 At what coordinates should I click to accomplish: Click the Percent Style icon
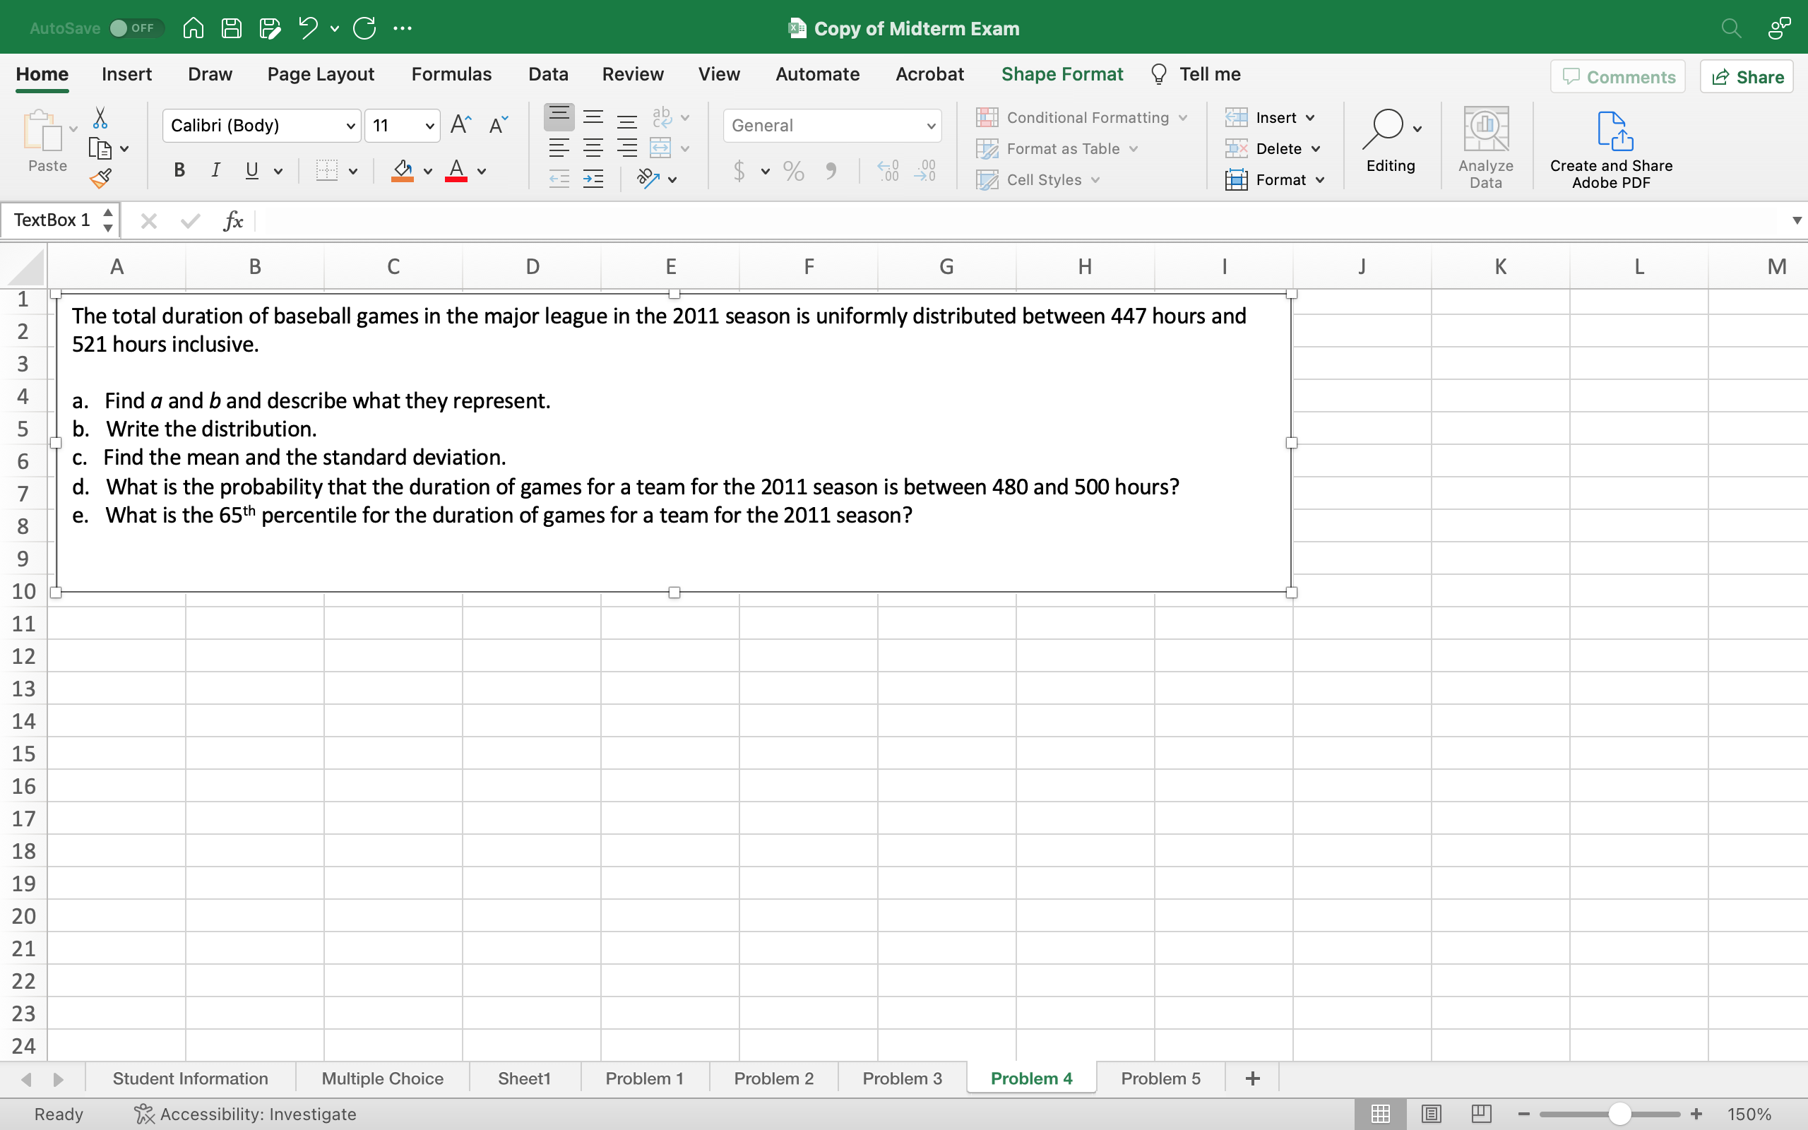(x=793, y=171)
